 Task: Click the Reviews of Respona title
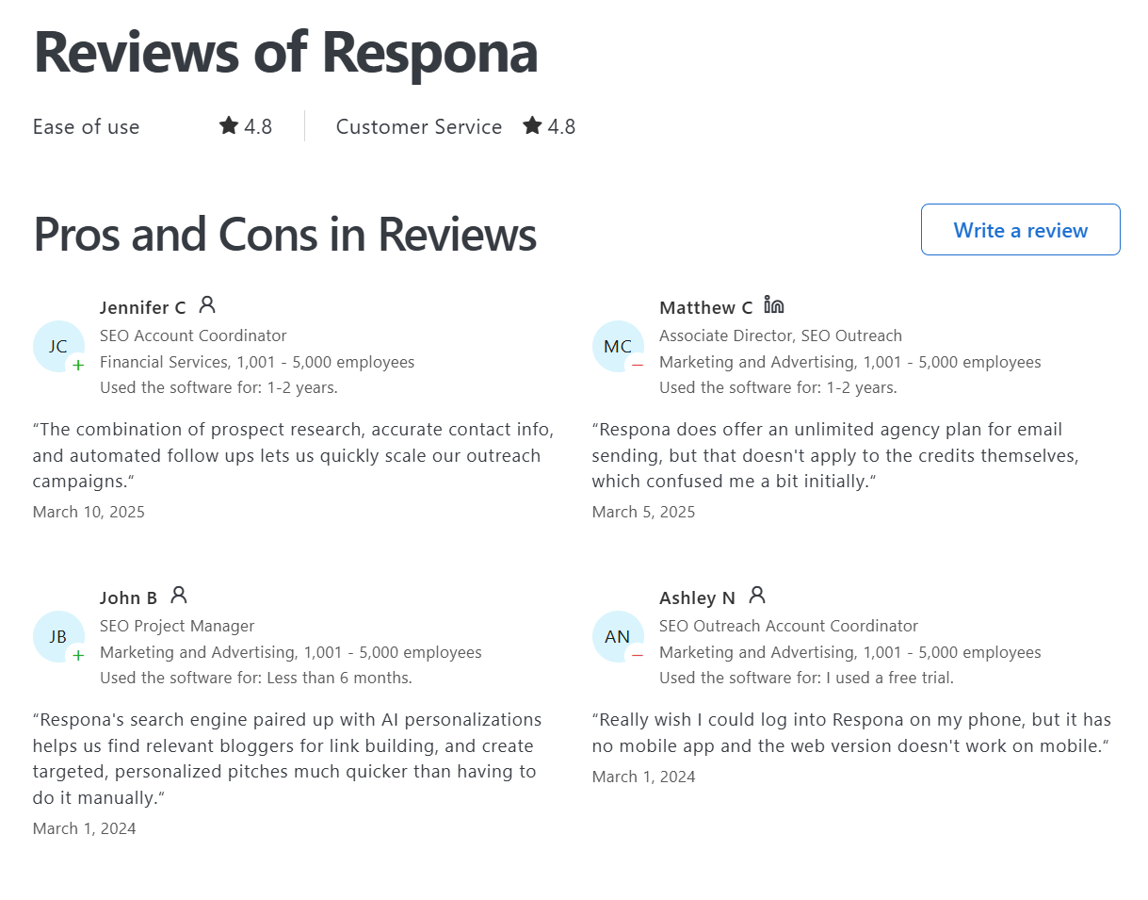coord(285,53)
